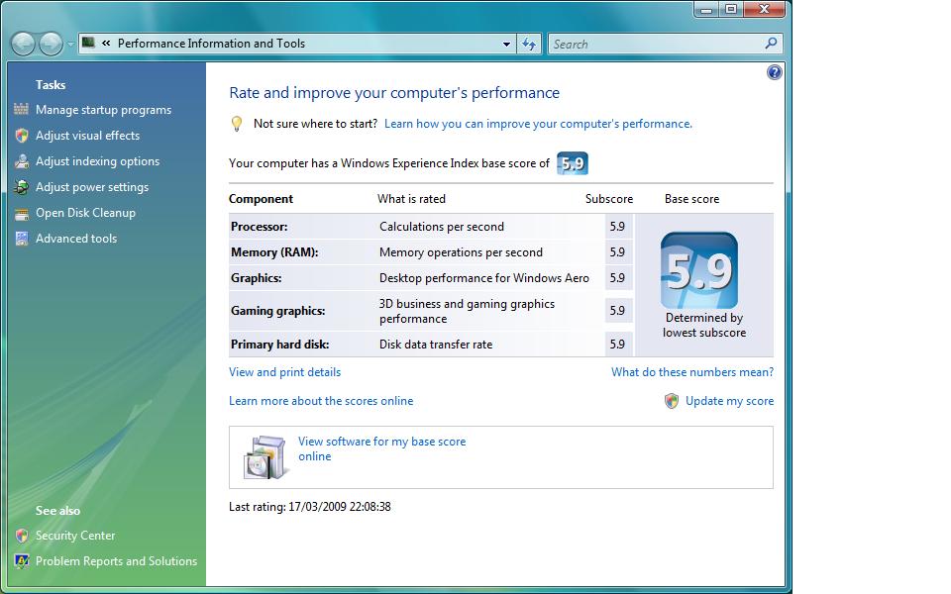This screenshot has width=951, height=594.
Task: Maximize the window
Action: 731,9
